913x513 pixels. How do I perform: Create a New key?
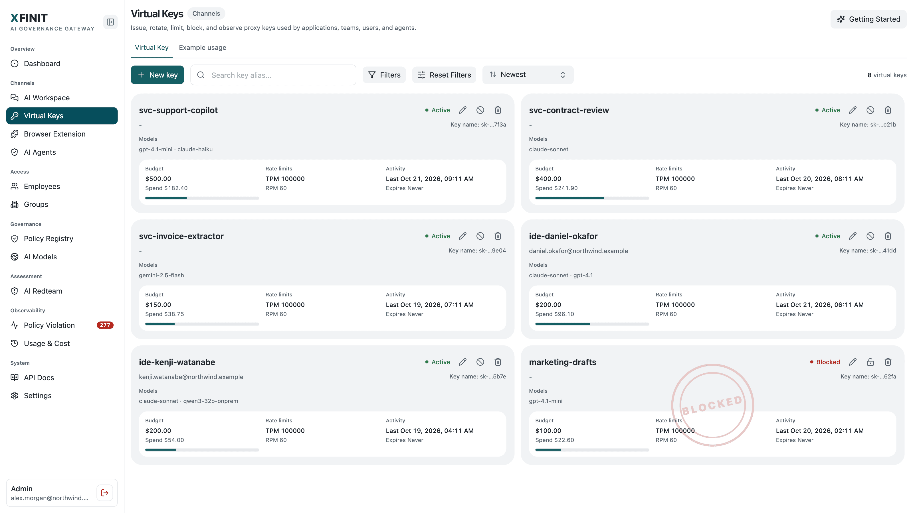click(x=157, y=75)
